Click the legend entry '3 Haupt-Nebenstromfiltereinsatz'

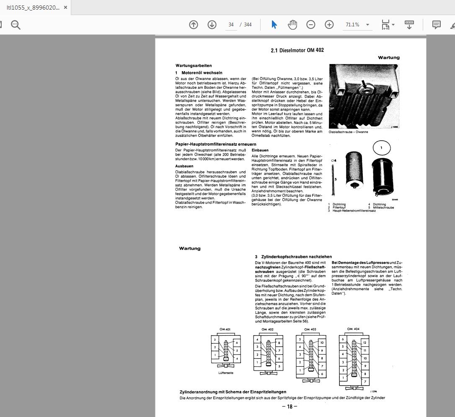click(352, 211)
